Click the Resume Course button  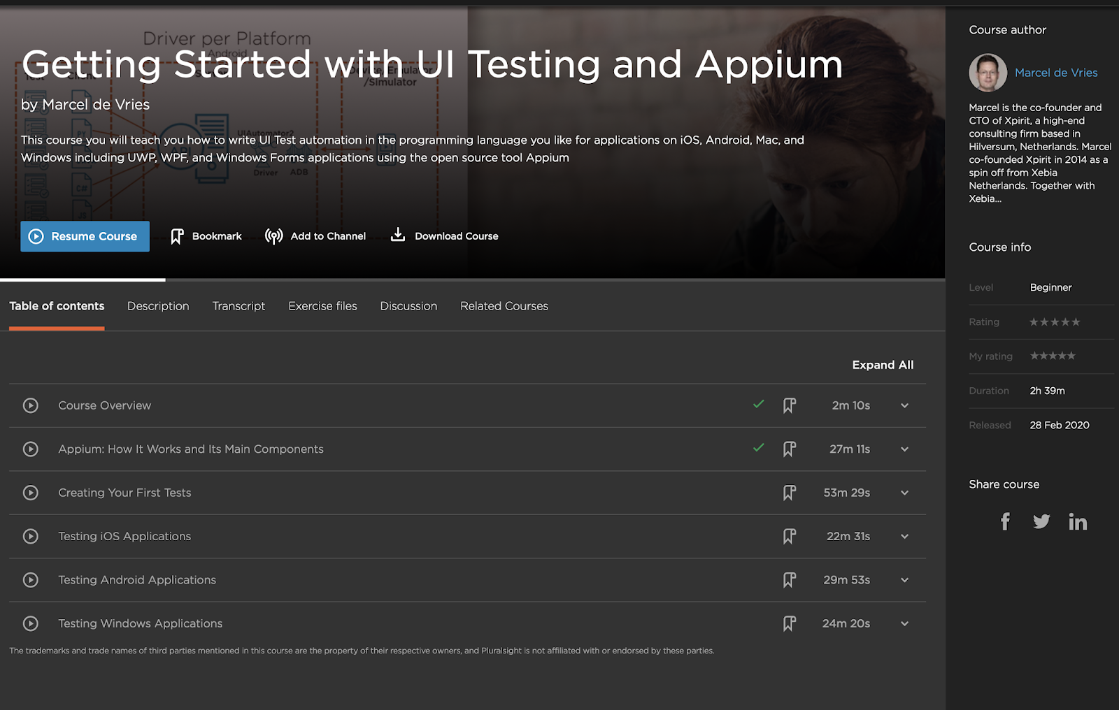click(85, 236)
